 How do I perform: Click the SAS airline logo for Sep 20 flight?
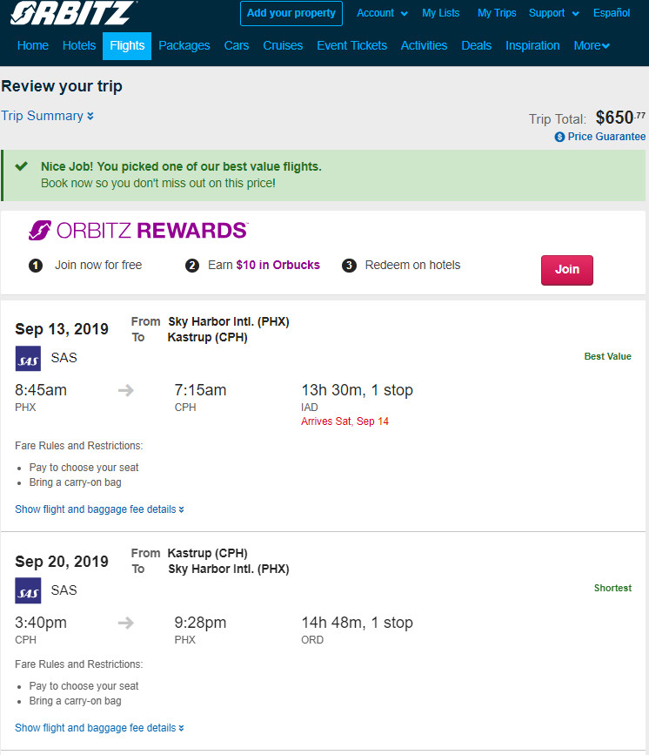[28, 590]
